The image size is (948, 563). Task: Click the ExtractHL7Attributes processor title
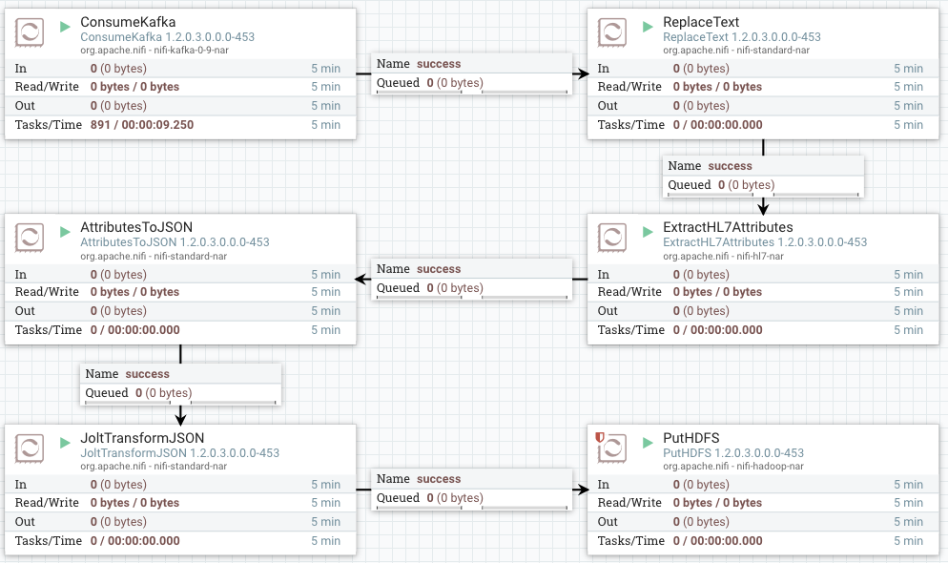(x=728, y=227)
